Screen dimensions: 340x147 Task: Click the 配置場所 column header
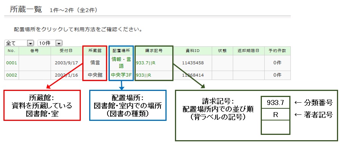point(121,51)
